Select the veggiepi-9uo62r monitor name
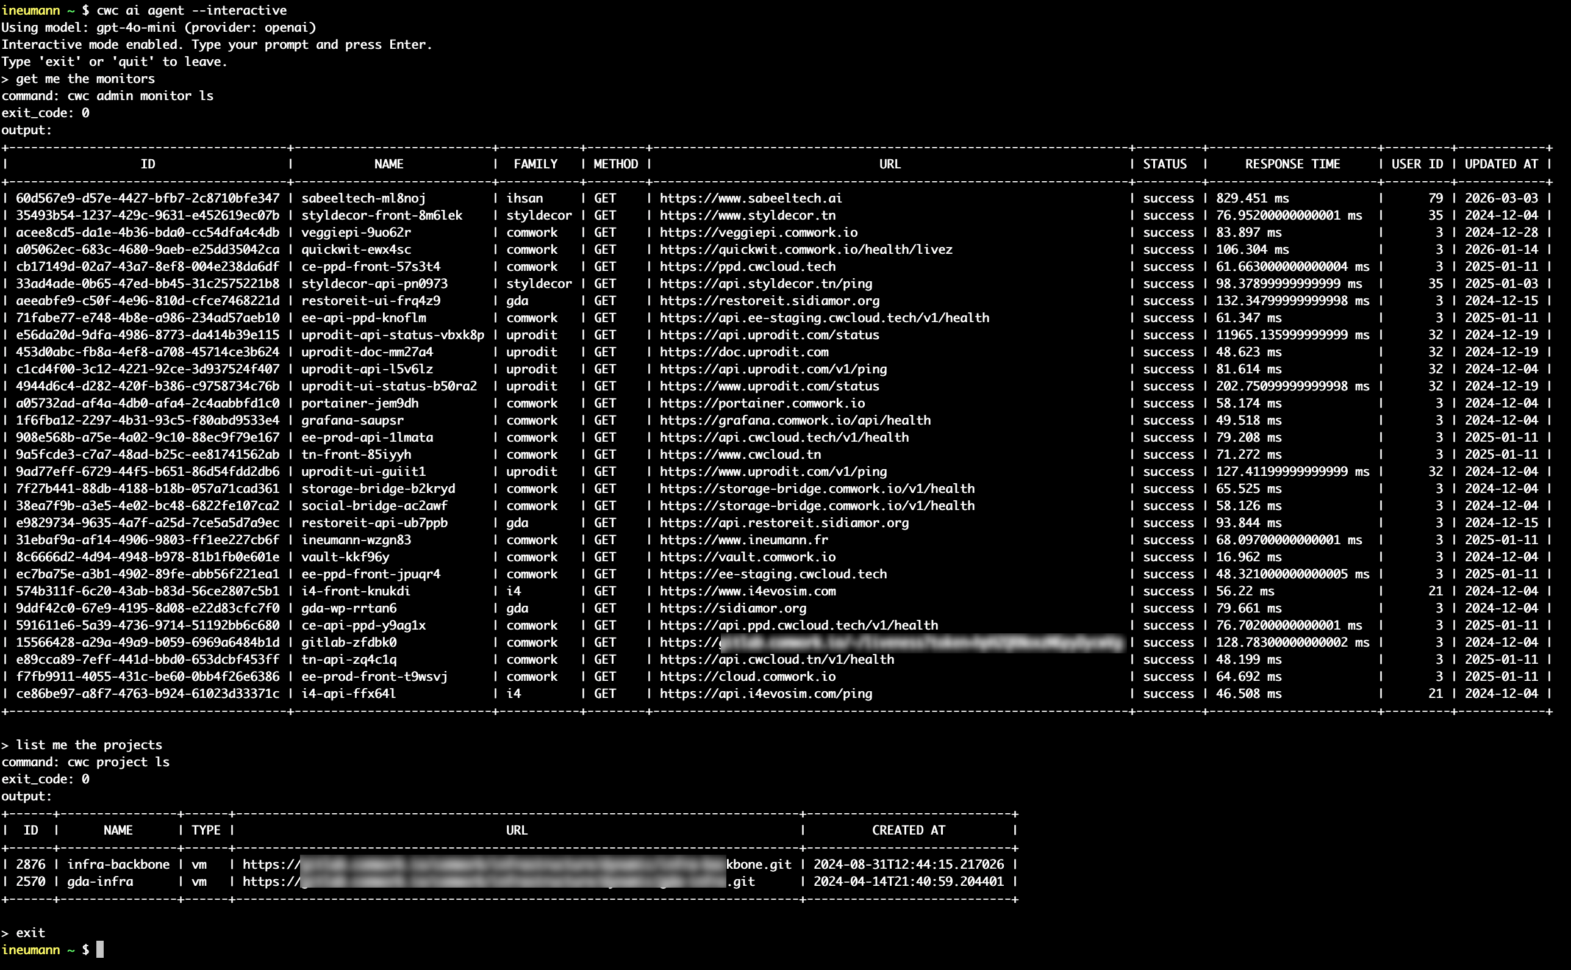 click(356, 232)
